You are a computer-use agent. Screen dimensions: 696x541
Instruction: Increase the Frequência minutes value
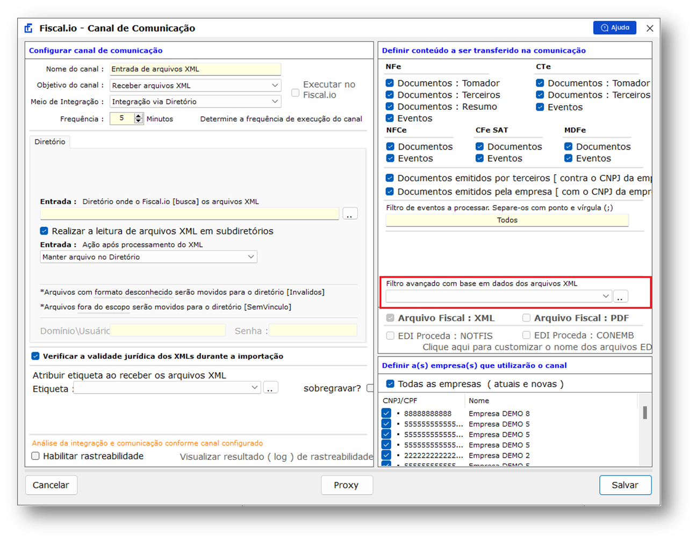139,116
